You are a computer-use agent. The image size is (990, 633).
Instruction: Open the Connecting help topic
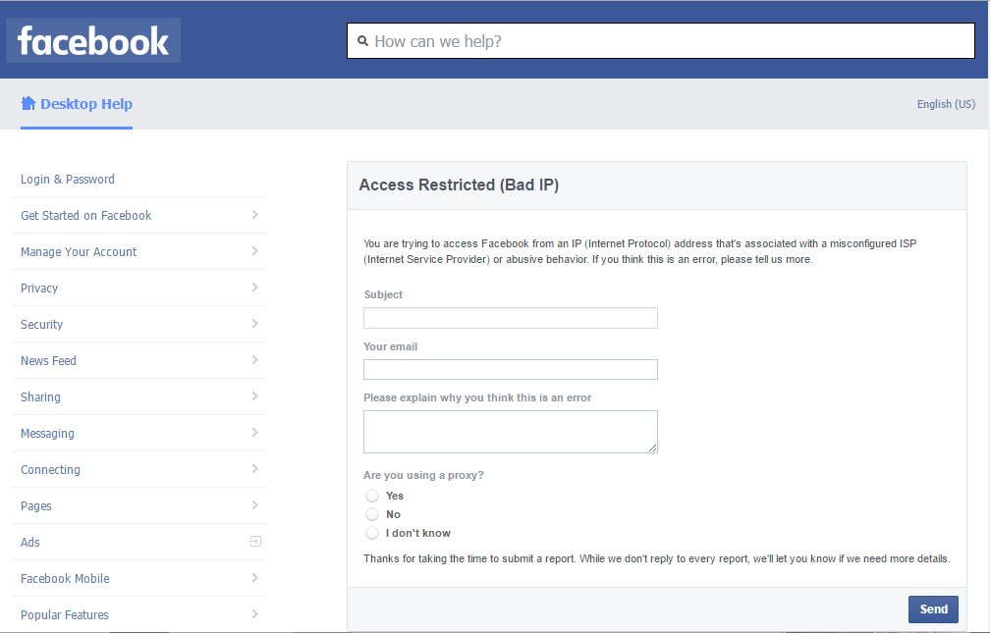pyautogui.click(x=50, y=469)
